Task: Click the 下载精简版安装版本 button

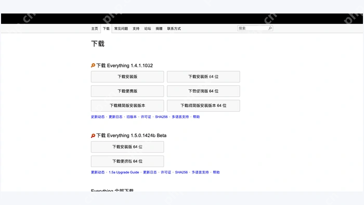Action: [127, 106]
